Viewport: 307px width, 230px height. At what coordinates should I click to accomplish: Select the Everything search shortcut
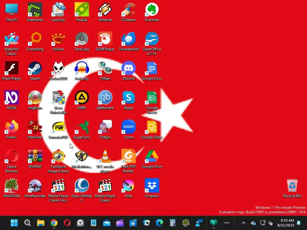coord(35,41)
